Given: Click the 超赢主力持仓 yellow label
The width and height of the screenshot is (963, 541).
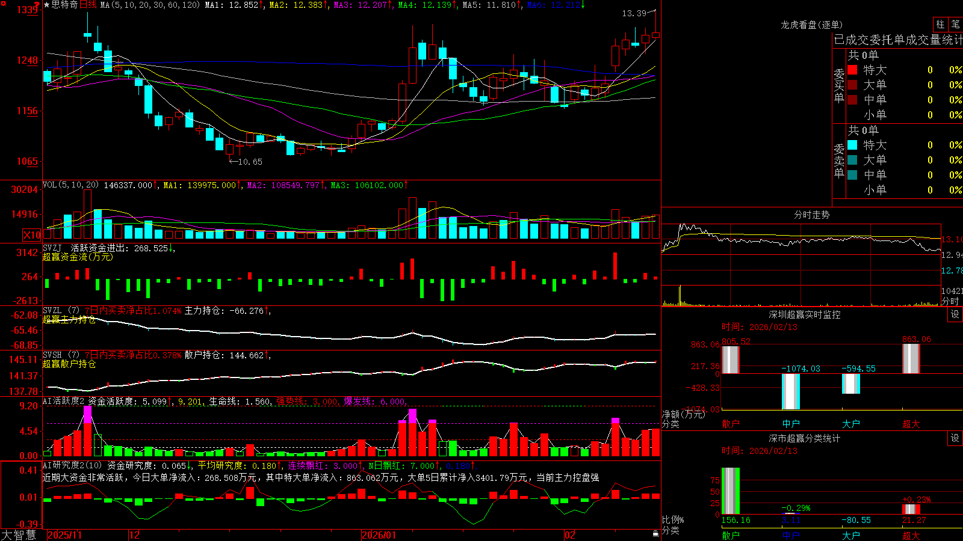Looking at the screenshot, I should (69, 319).
